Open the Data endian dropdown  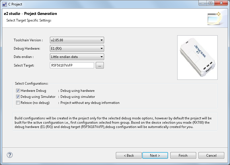pyautogui.click(x=77, y=57)
